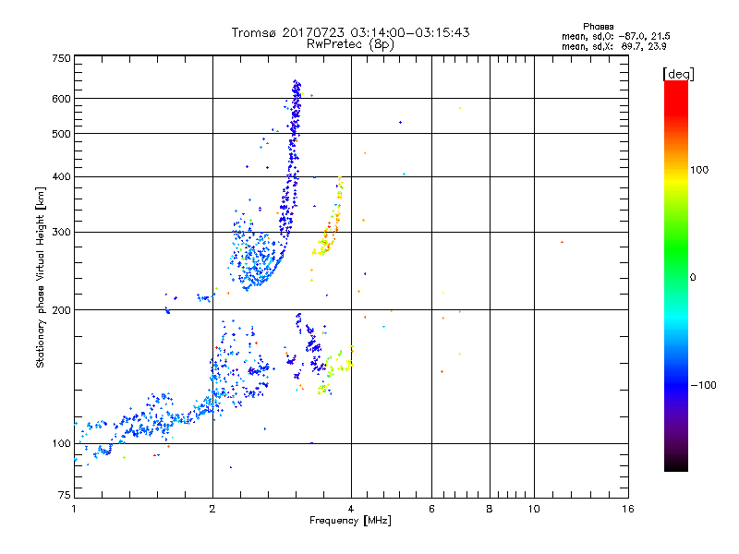Viewport: 739px width, 554px height.
Task: Click the y-axis tick label '500'
Action: pyautogui.click(x=61, y=134)
